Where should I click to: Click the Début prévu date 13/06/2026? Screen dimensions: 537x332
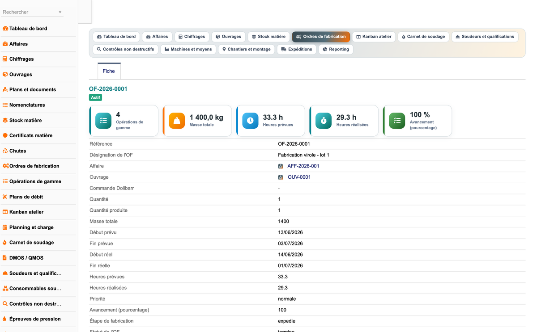tap(290, 233)
